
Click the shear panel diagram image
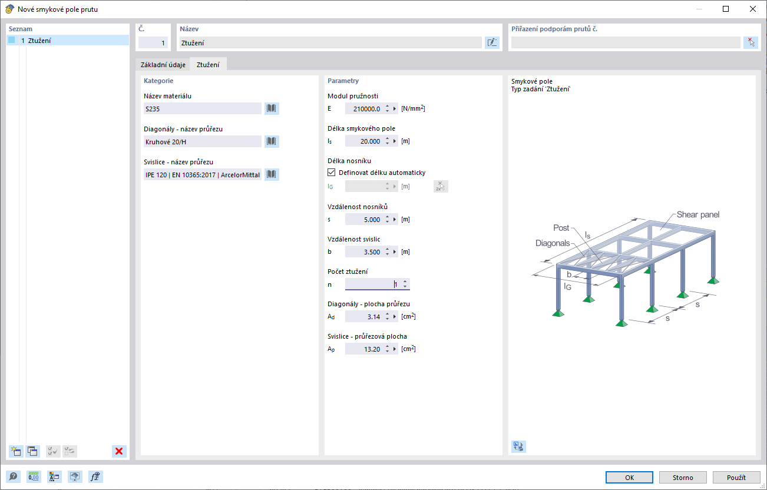(627, 268)
